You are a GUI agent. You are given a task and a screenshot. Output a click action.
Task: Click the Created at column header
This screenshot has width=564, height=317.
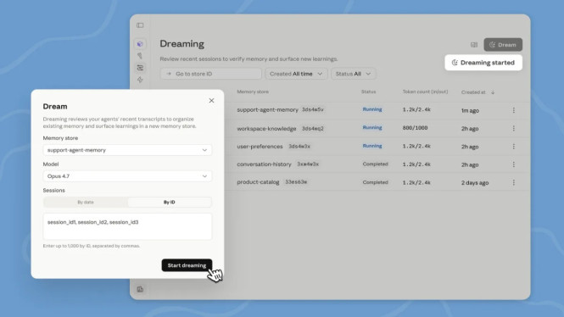click(x=473, y=92)
